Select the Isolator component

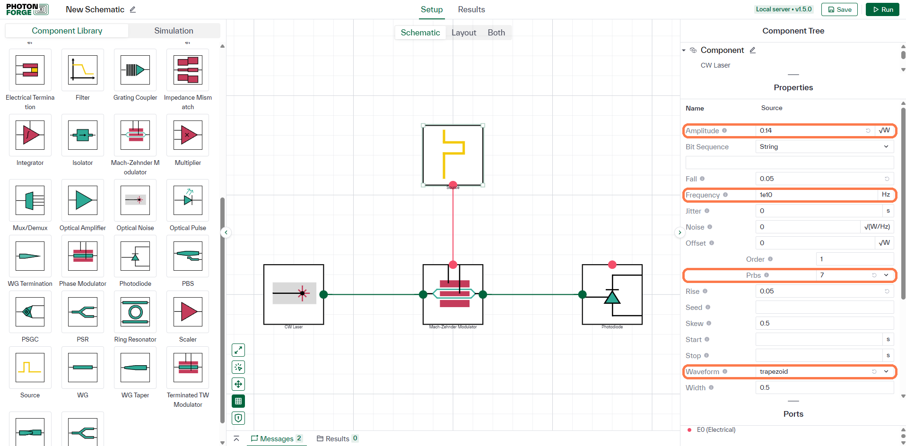click(x=83, y=135)
